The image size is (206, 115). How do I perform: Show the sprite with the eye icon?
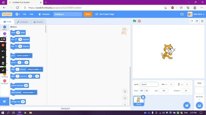point(142,91)
